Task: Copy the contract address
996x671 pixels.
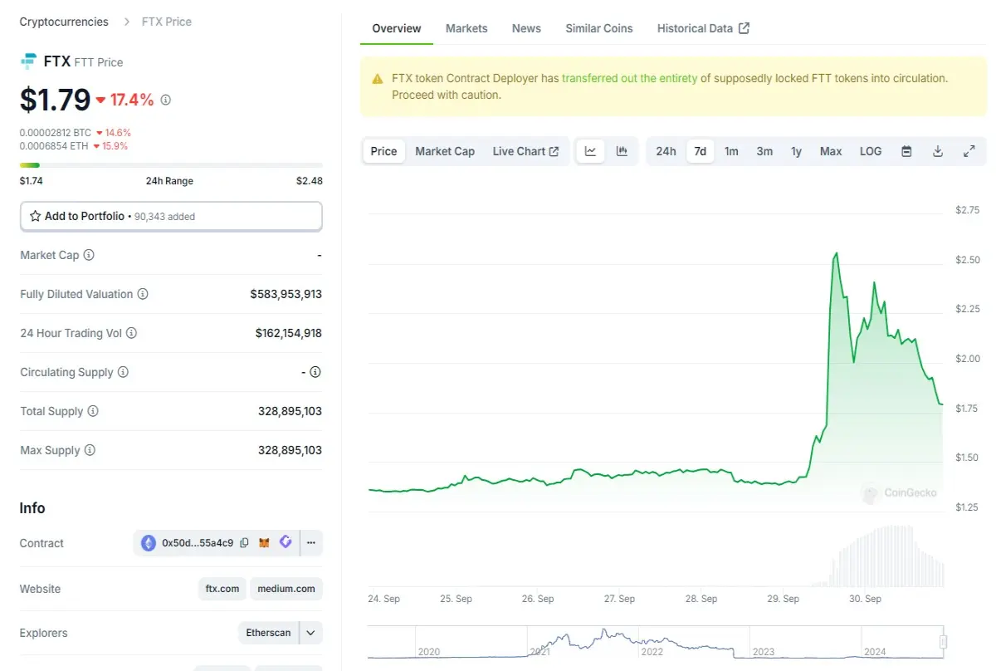Action: click(244, 543)
